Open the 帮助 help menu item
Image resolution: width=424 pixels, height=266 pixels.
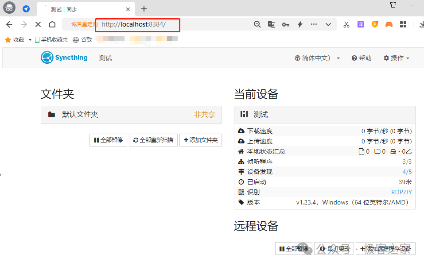coord(362,58)
